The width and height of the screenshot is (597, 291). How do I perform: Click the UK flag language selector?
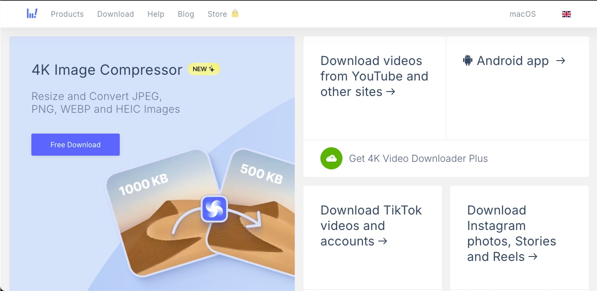[567, 14]
